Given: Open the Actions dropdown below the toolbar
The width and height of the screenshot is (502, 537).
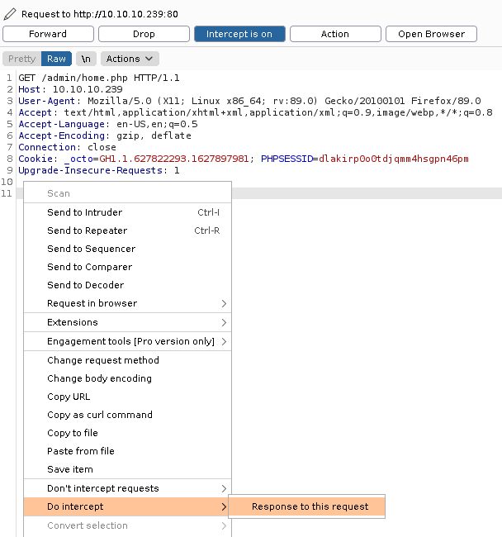Looking at the screenshot, I should (130, 59).
